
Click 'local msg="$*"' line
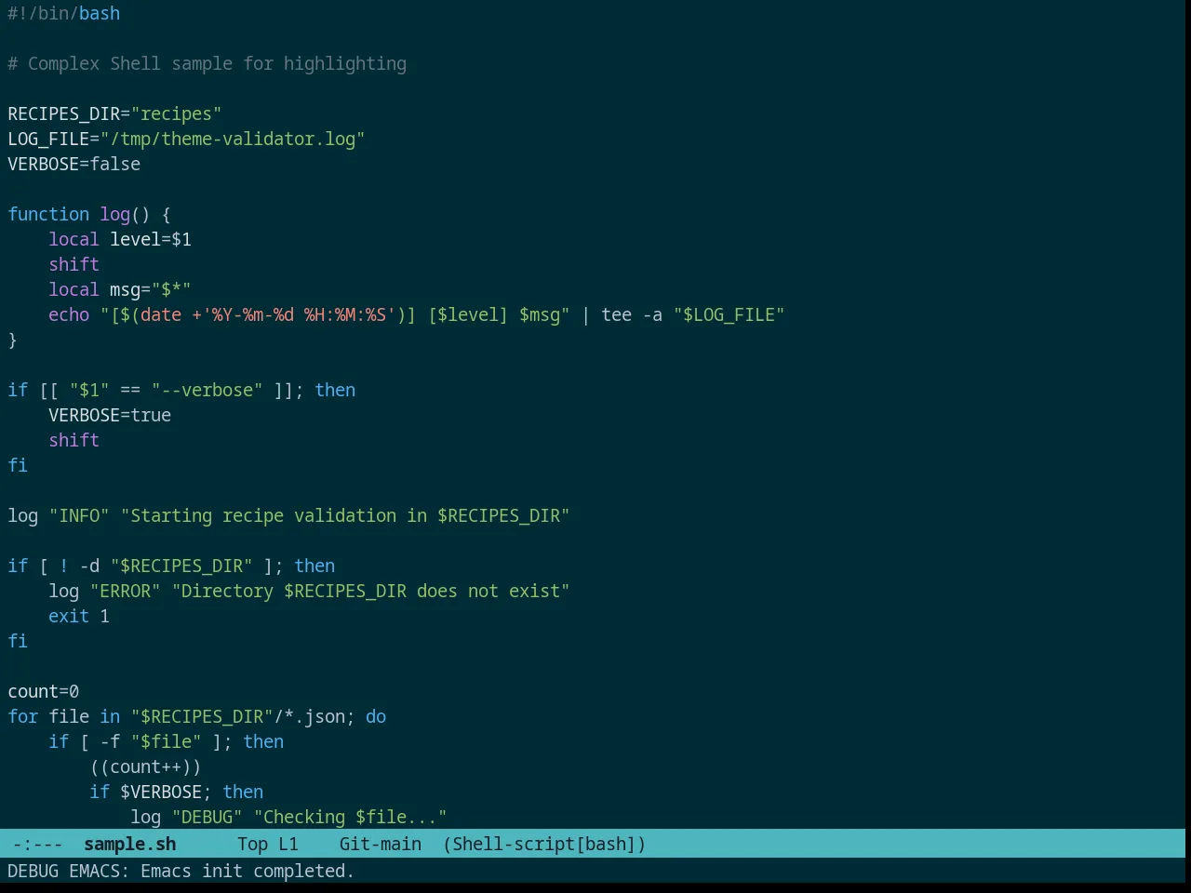(x=120, y=289)
